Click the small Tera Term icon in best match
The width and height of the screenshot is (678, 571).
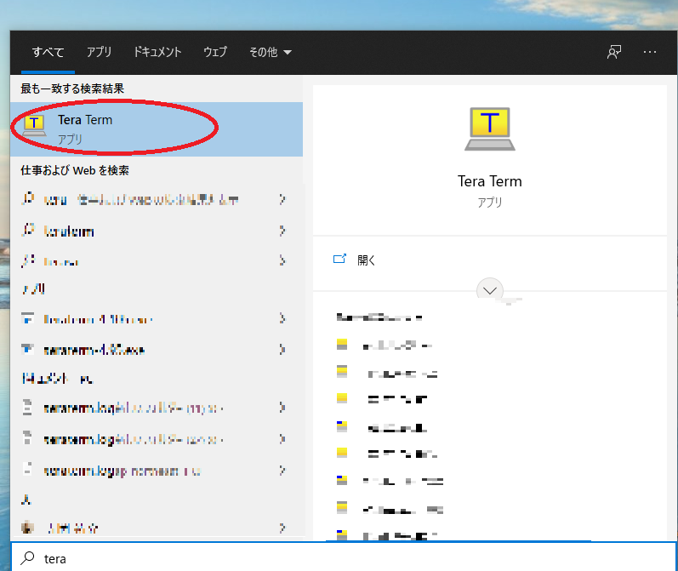pyautogui.click(x=34, y=125)
